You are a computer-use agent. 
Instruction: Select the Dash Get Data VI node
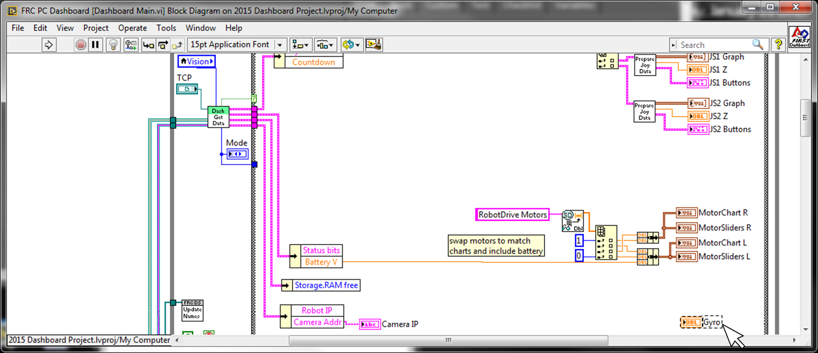click(x=218, y=117)
